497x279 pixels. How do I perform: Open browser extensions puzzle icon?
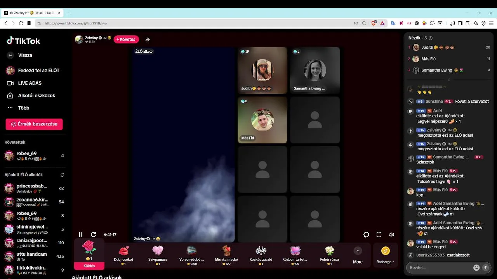pos(432,23)
